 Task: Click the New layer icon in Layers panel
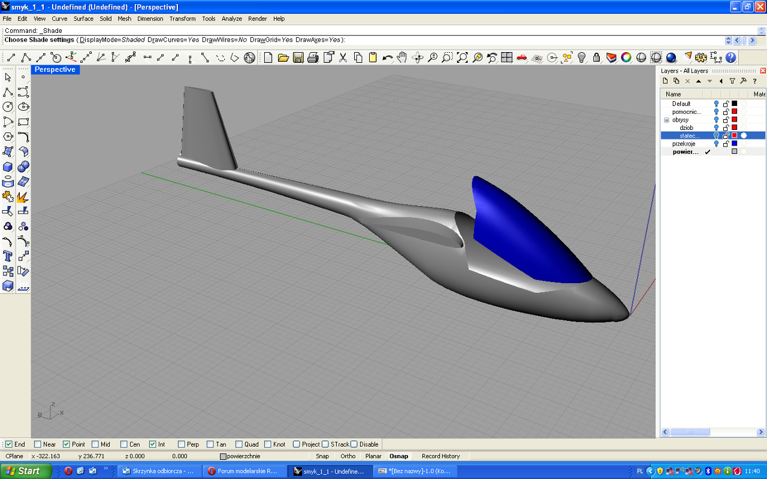(665, 81)
